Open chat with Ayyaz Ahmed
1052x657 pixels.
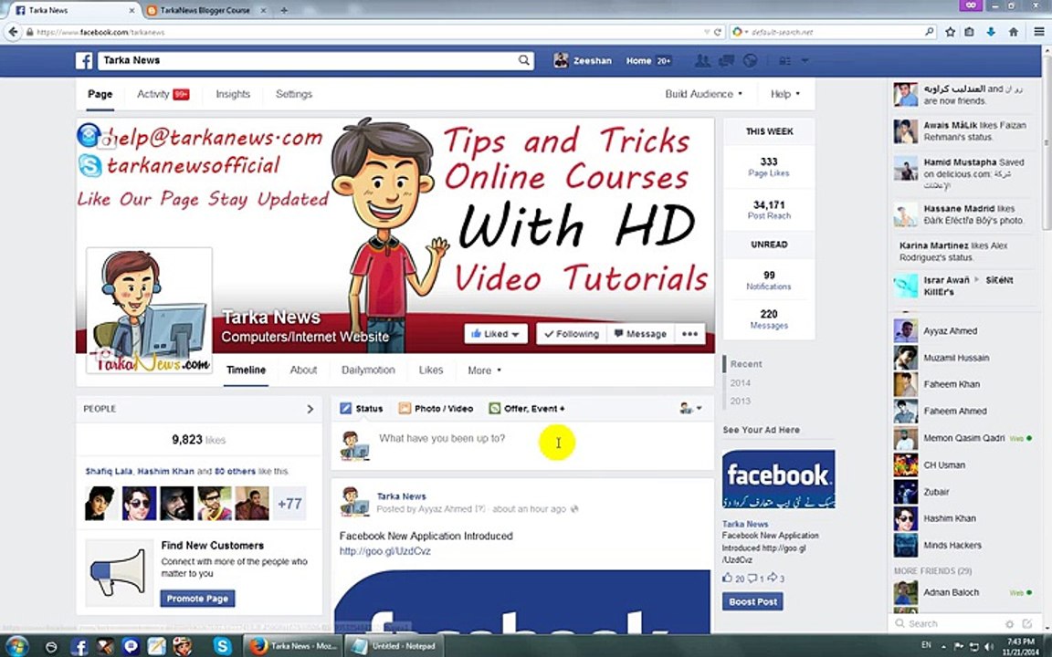(963, 330)
